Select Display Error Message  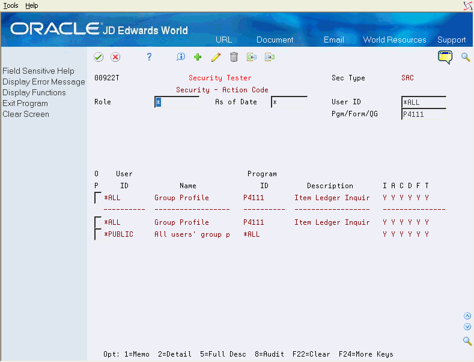pos(44,82)
